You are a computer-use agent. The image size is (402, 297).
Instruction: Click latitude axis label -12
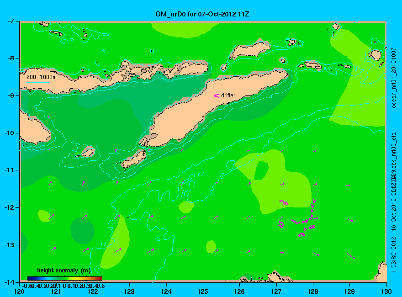tap(9, 207)
